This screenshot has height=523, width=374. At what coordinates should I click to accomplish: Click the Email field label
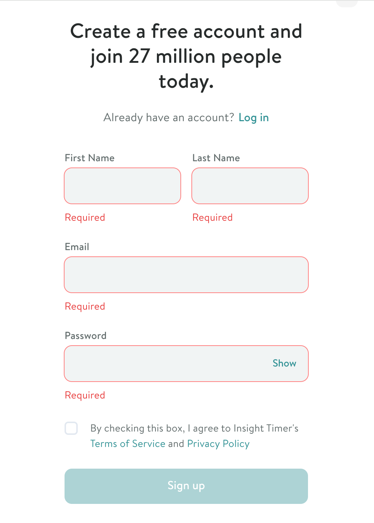click(77, 247)
